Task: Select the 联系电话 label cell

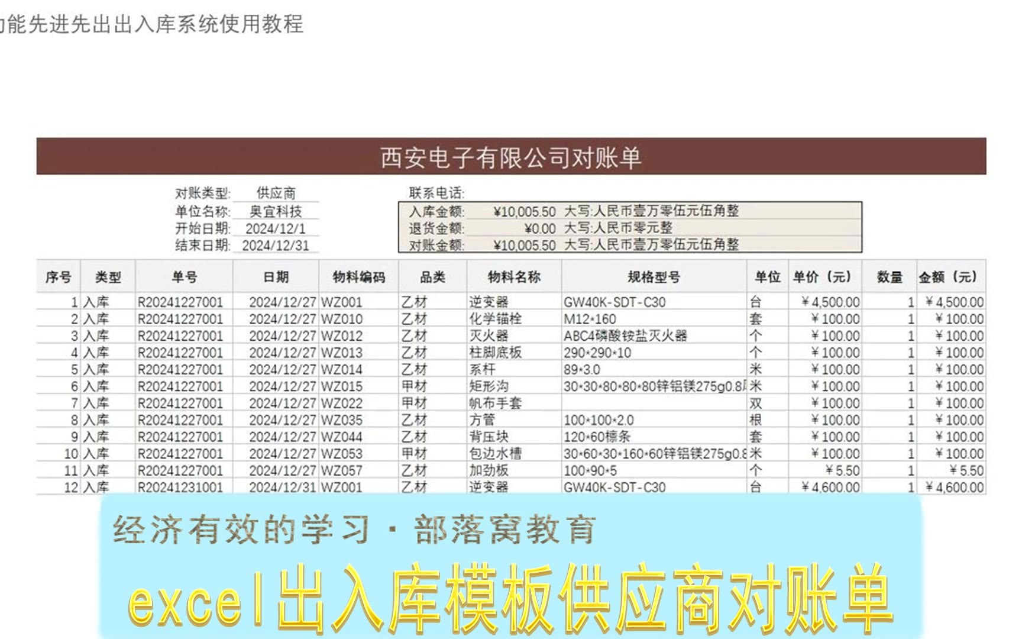Action: click(x=436, y=193)
